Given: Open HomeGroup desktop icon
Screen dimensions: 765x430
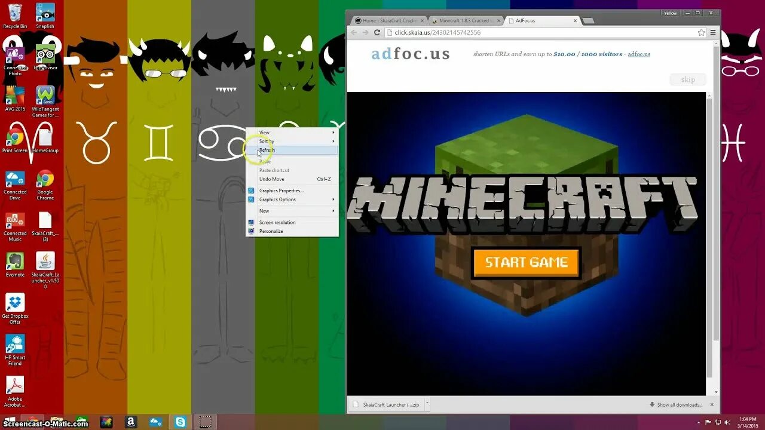Looking at the screenshot, I should tap(45, 140).
